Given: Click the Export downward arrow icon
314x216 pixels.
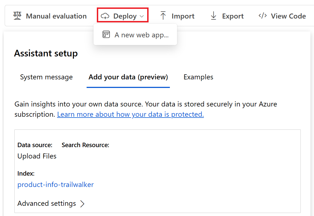Looking at the screenshot, I should coord(214,15).
